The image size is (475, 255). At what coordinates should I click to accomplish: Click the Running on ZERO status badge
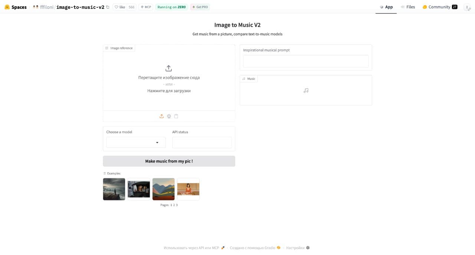coord(171,7)
